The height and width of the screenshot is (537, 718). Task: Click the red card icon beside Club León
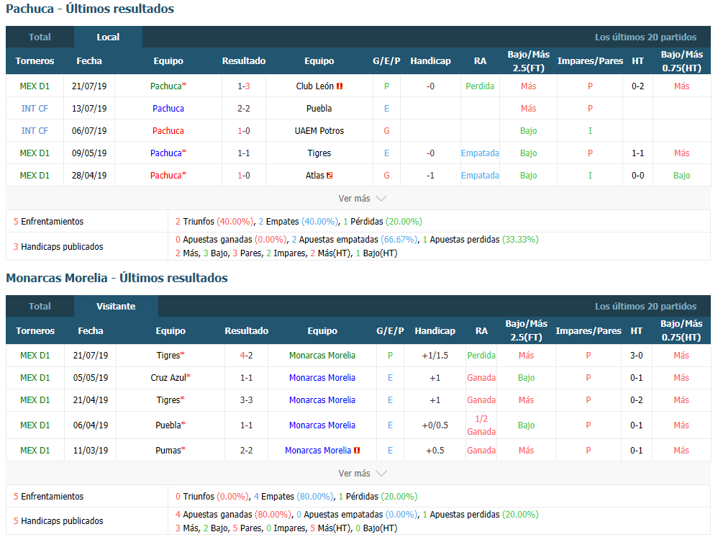tap(340, 86)
